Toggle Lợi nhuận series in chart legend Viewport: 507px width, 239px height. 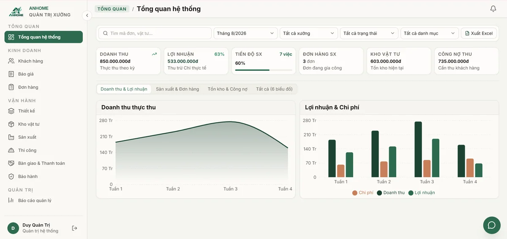point(422,193)
